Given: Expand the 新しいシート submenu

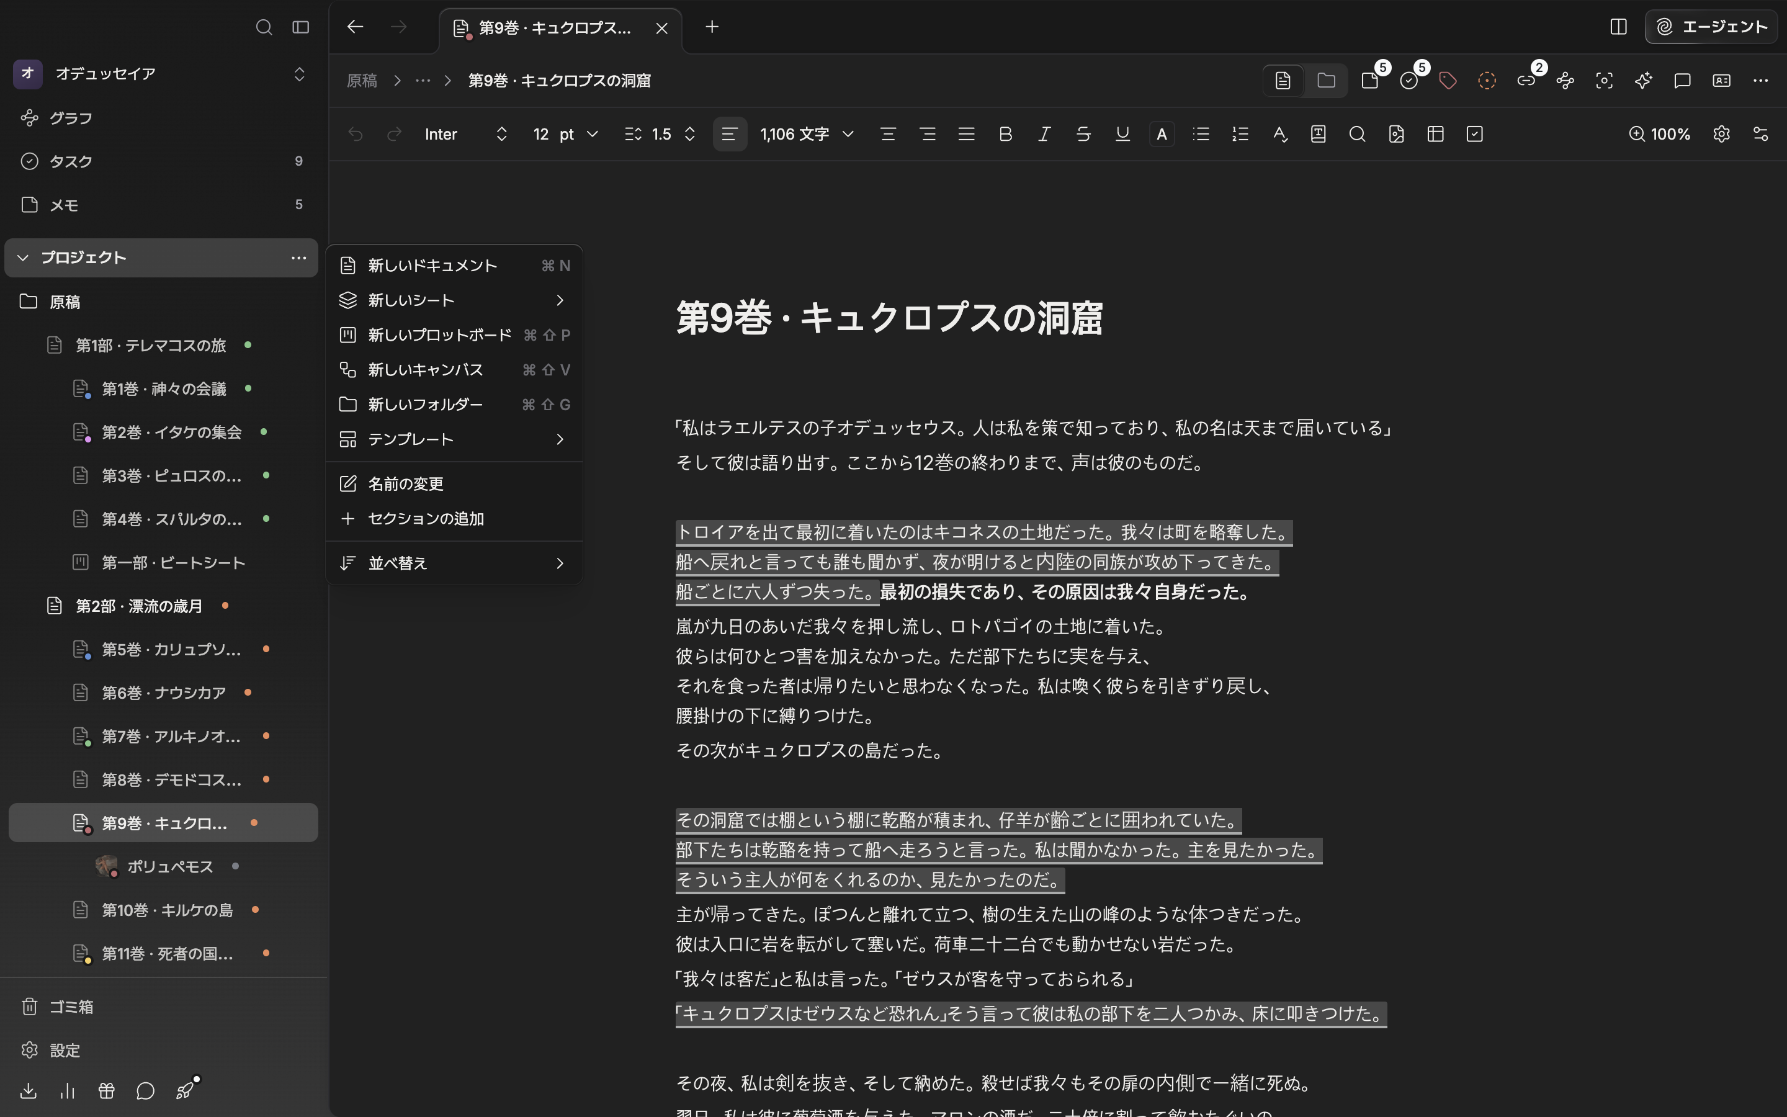Looking at the screenshot, I should (x=454, y=300).
